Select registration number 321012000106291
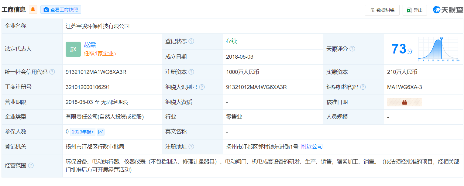 coord(88,87)
